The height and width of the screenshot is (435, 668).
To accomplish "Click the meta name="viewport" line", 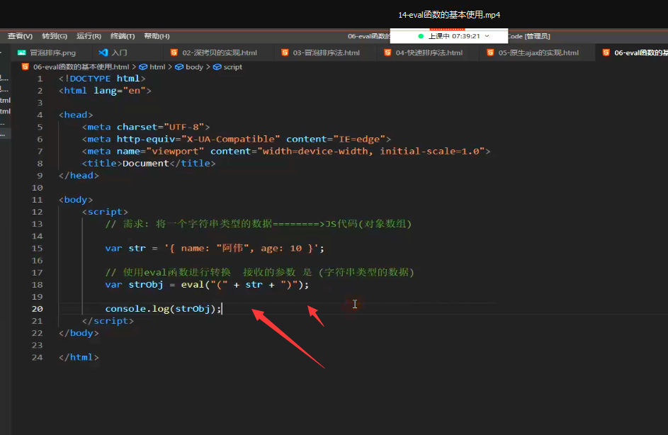I will coord(286,151).
